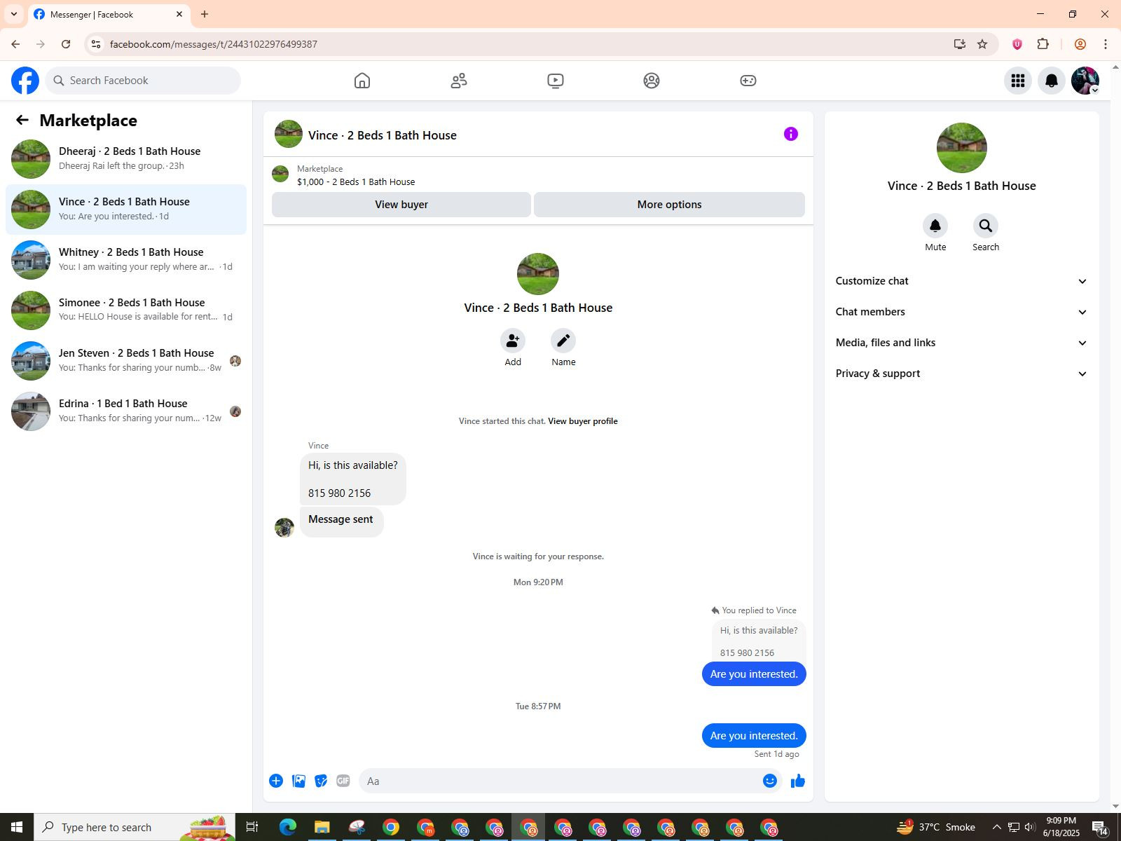Toggle the purple conversation information icon
The image size is (1121, 841).
click(791, 134)
